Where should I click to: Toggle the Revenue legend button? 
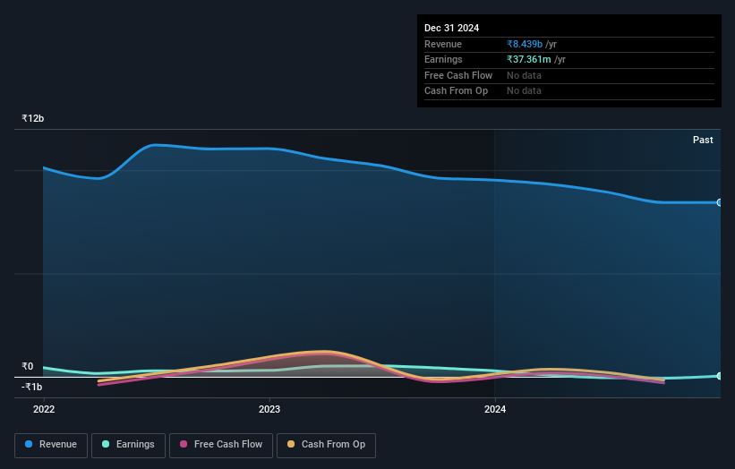coord(51,445)
